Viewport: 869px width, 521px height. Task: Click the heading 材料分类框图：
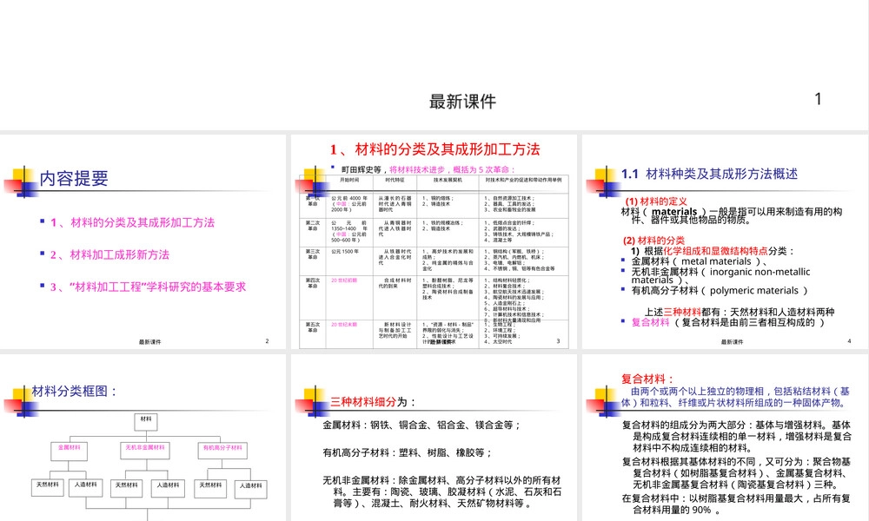point(74,391)
